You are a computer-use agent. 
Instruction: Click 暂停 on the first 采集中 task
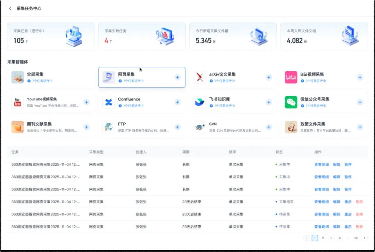click(x=348, y=164)
